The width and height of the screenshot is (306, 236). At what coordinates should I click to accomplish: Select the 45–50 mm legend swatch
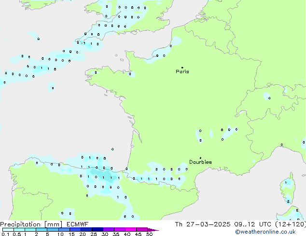click(x=142, y=230)
